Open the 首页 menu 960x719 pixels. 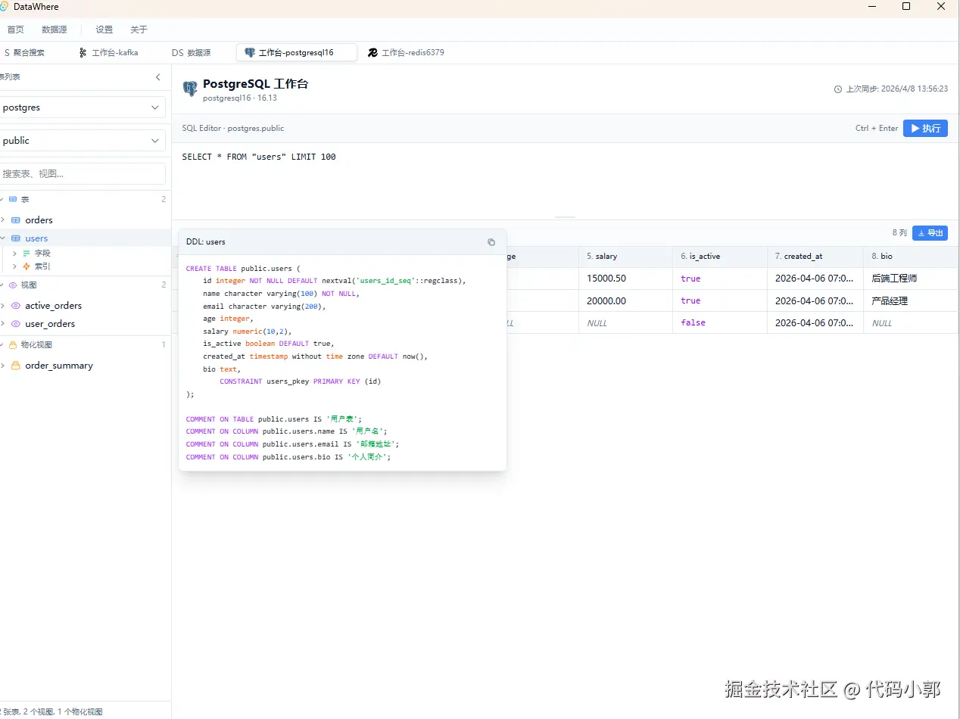click(16, 30)
